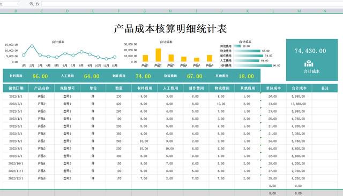Select column N header
Screen dimensions: 343x196
click(x=325, y=11)
